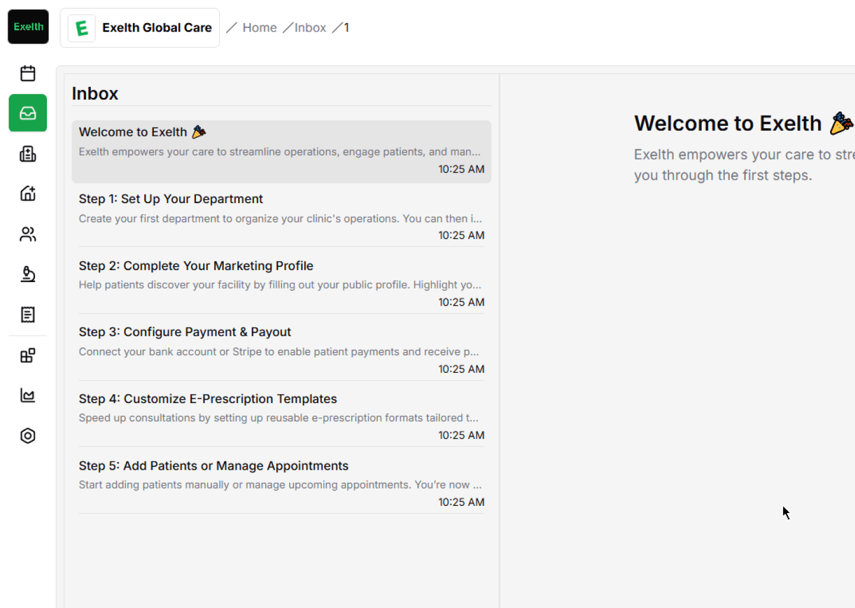Viewport: 855px width, 608px height.
Task: Go to Home breadcrumb
Action: [259, 28]
